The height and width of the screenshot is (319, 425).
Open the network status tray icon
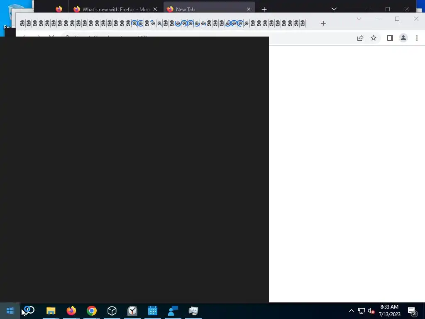361,311
